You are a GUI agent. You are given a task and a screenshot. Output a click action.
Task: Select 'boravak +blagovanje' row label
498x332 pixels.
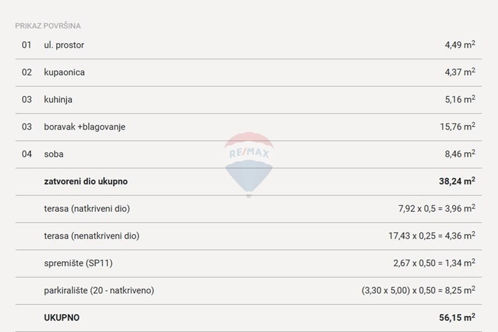[85, 127]
